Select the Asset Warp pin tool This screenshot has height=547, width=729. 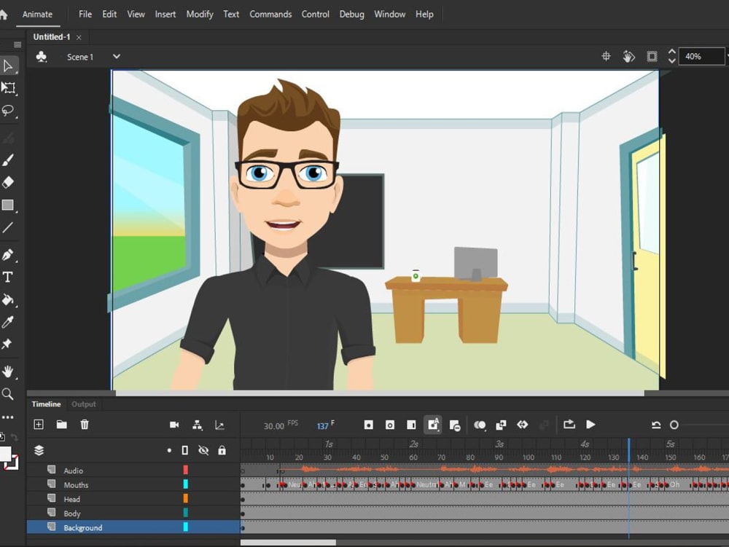(7, 344)
